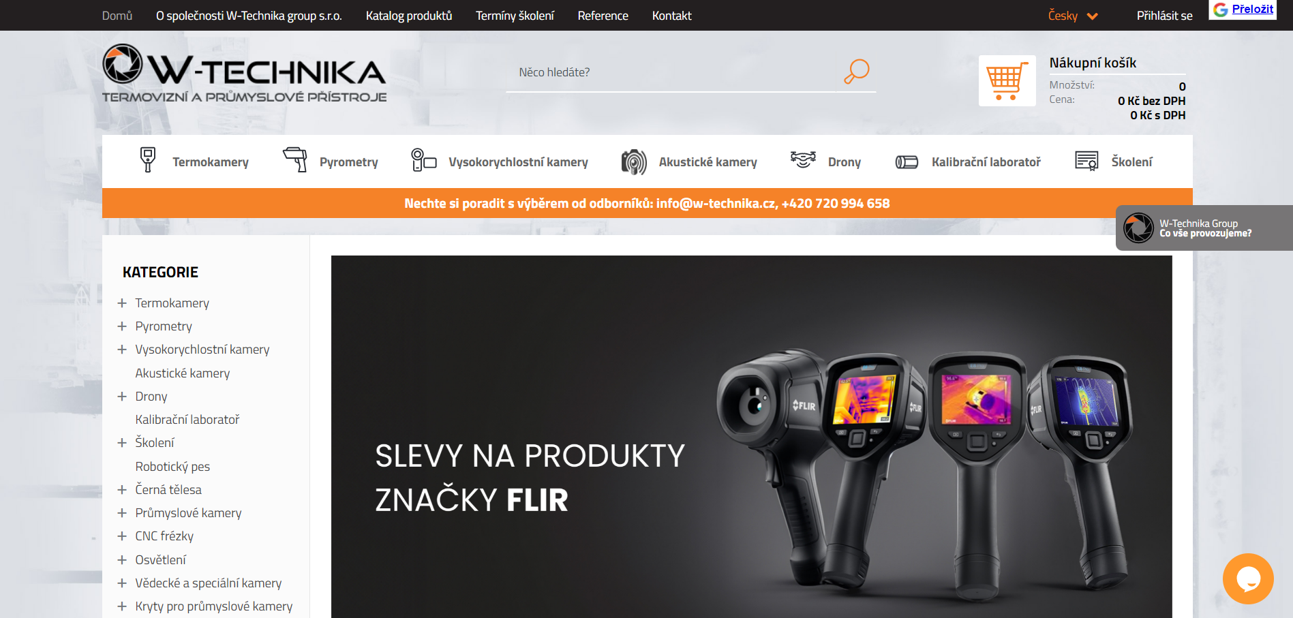This screenshot has height=618, width=1293.
Task: Click the Školení certificate icon
Action: tap(1086, 161)
